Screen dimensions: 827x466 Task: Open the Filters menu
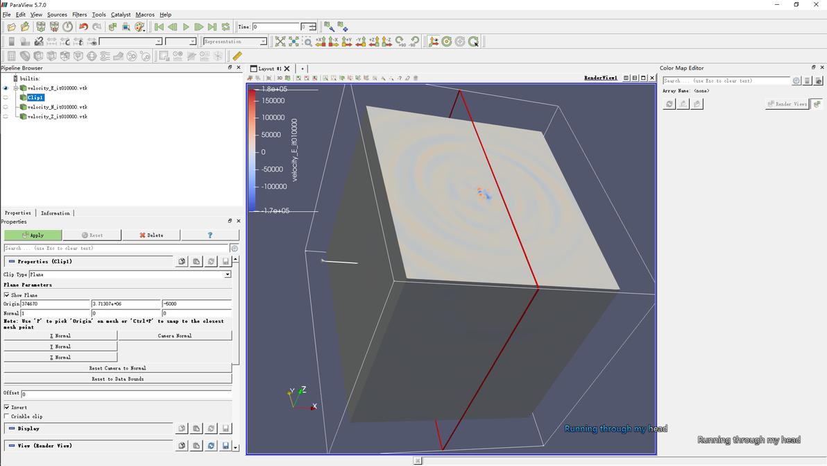pyautogui.click(x=80, y=15)
